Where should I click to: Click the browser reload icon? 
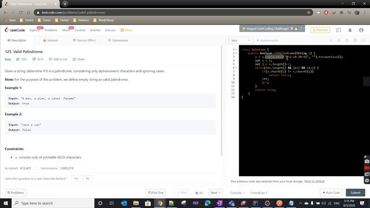click(x=21, y=13)
